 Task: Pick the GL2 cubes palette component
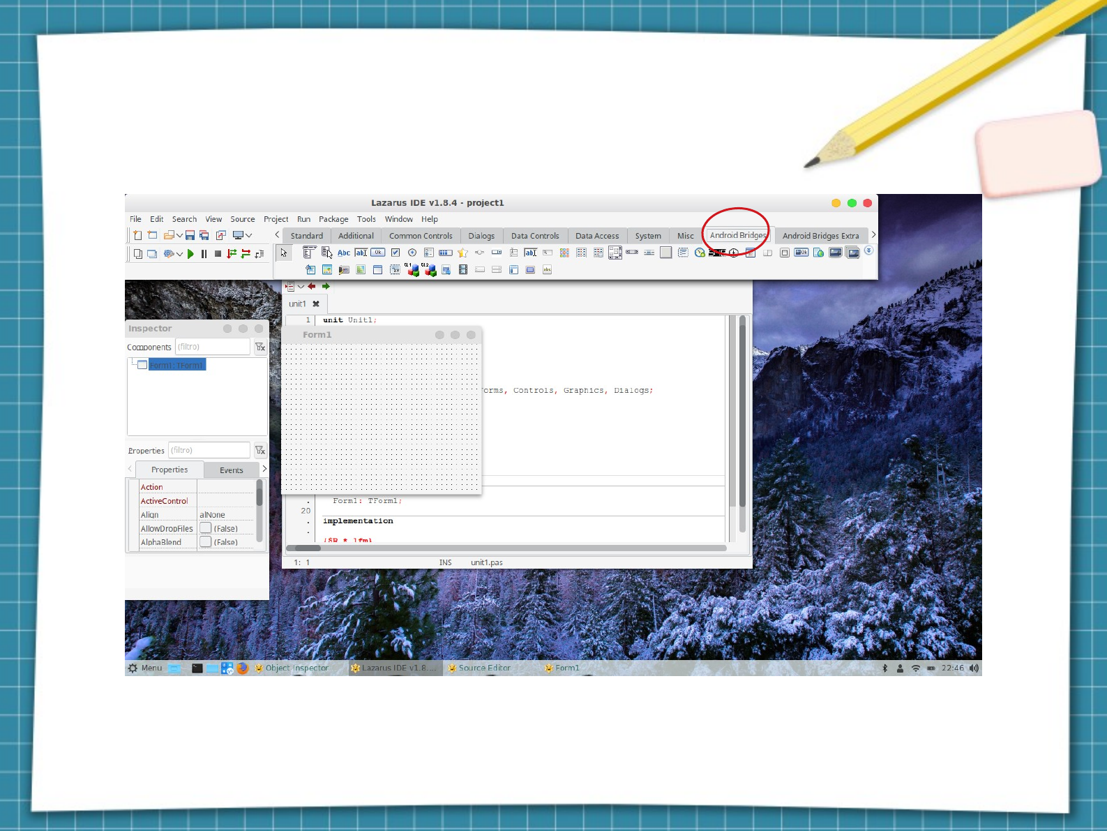tap(429, 269)
